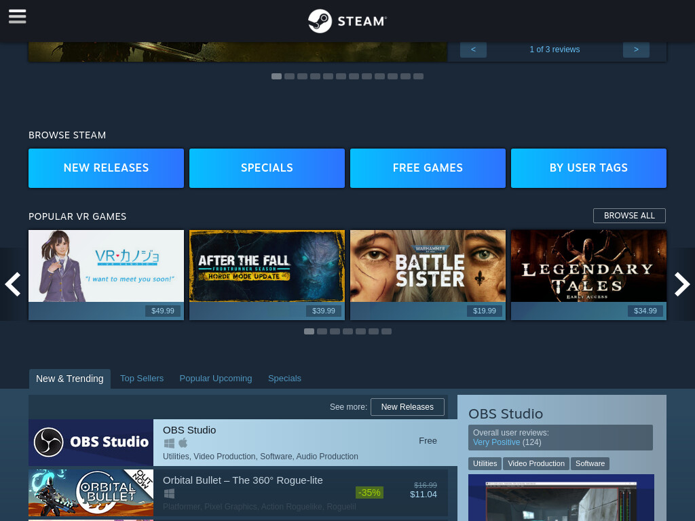This screenshot has width=695, height=521.
Task: Open the SPECIALS browse button
Action: 267,168
